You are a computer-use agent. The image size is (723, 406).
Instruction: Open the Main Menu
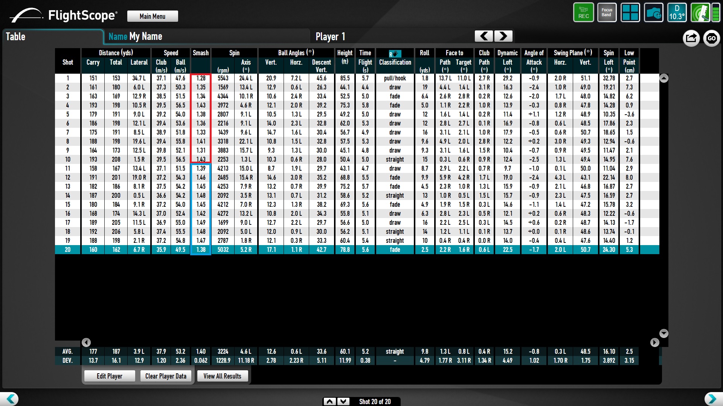(153, 16)
